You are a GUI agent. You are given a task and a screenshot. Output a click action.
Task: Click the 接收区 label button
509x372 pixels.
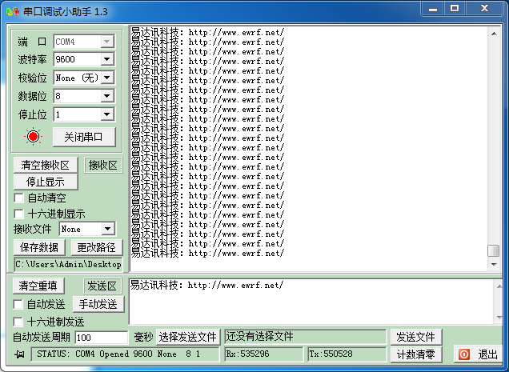[103, 165]
